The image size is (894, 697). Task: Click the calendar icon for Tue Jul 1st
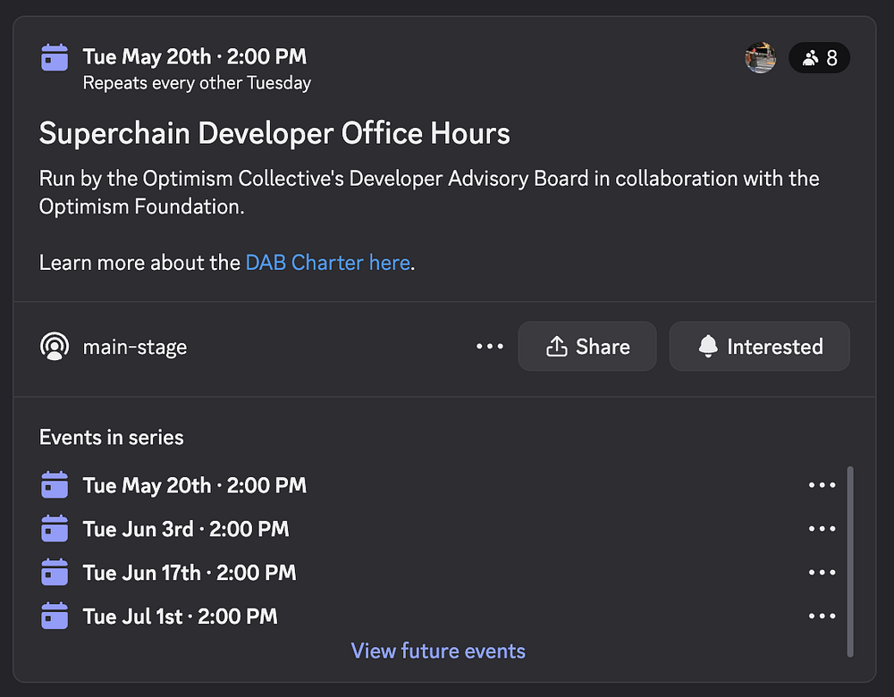[x=55, y=617]
